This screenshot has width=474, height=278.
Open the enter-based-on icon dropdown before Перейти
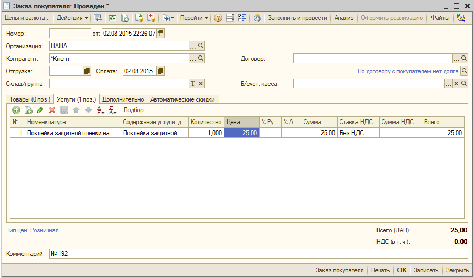click(168, 18)
